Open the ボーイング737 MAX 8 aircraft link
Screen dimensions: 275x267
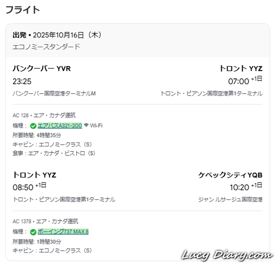pos(63,232)
